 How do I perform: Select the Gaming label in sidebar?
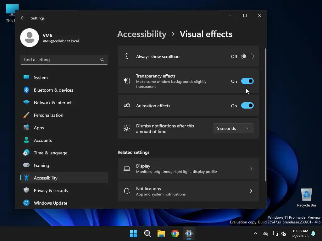pos(41,165)
